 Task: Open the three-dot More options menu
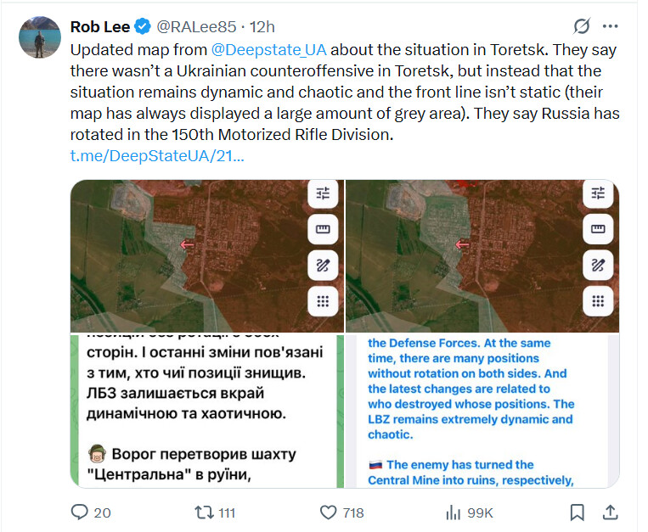tap(610, 26)
